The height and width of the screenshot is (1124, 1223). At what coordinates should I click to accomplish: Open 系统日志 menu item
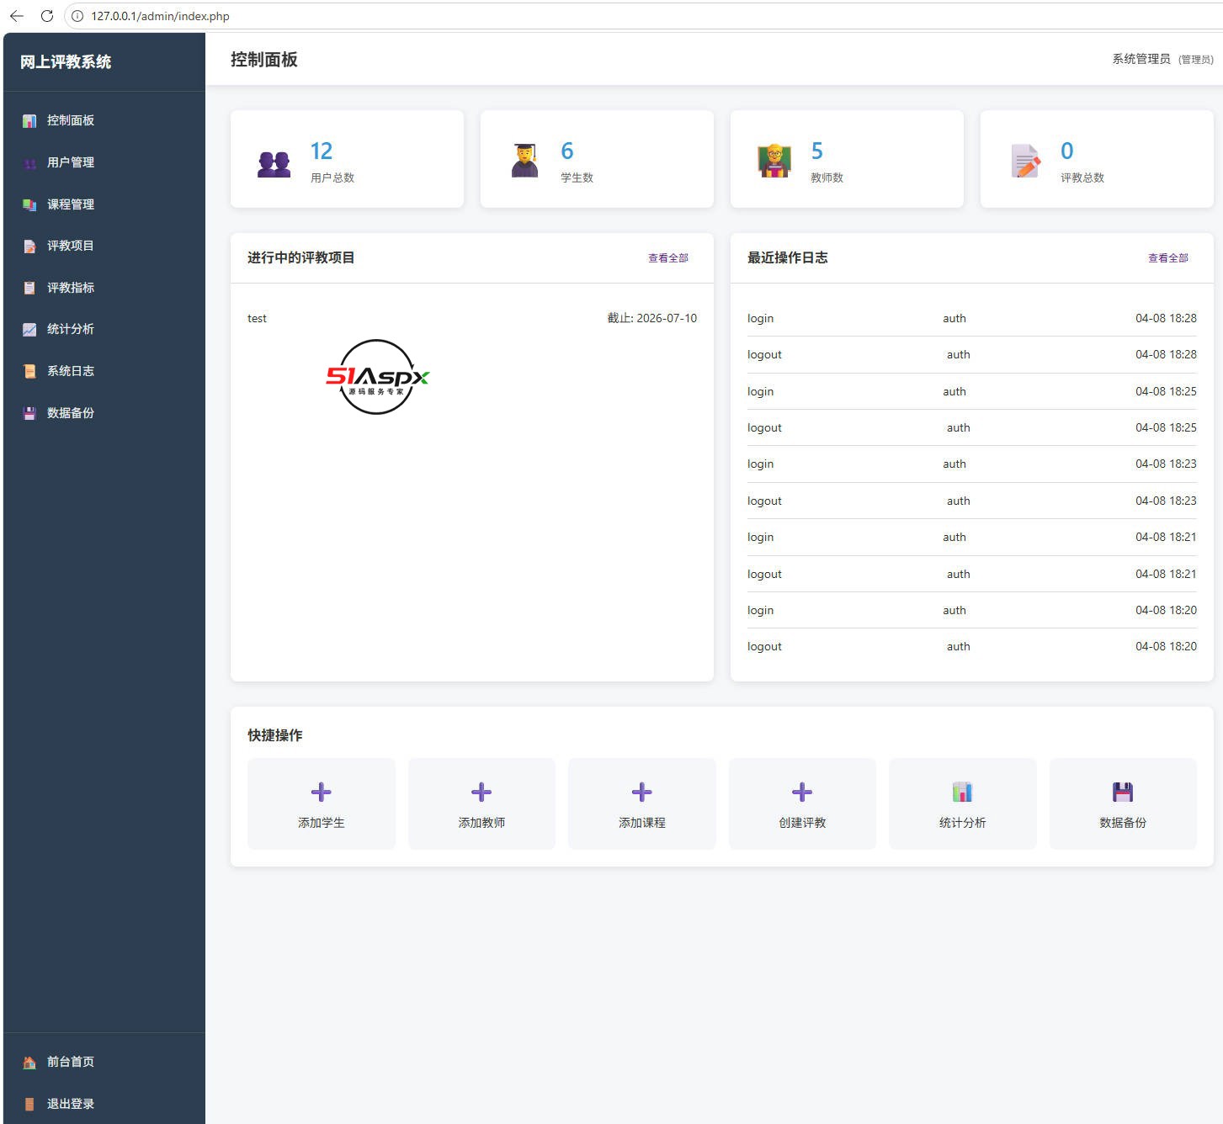(x=104, y=371)
